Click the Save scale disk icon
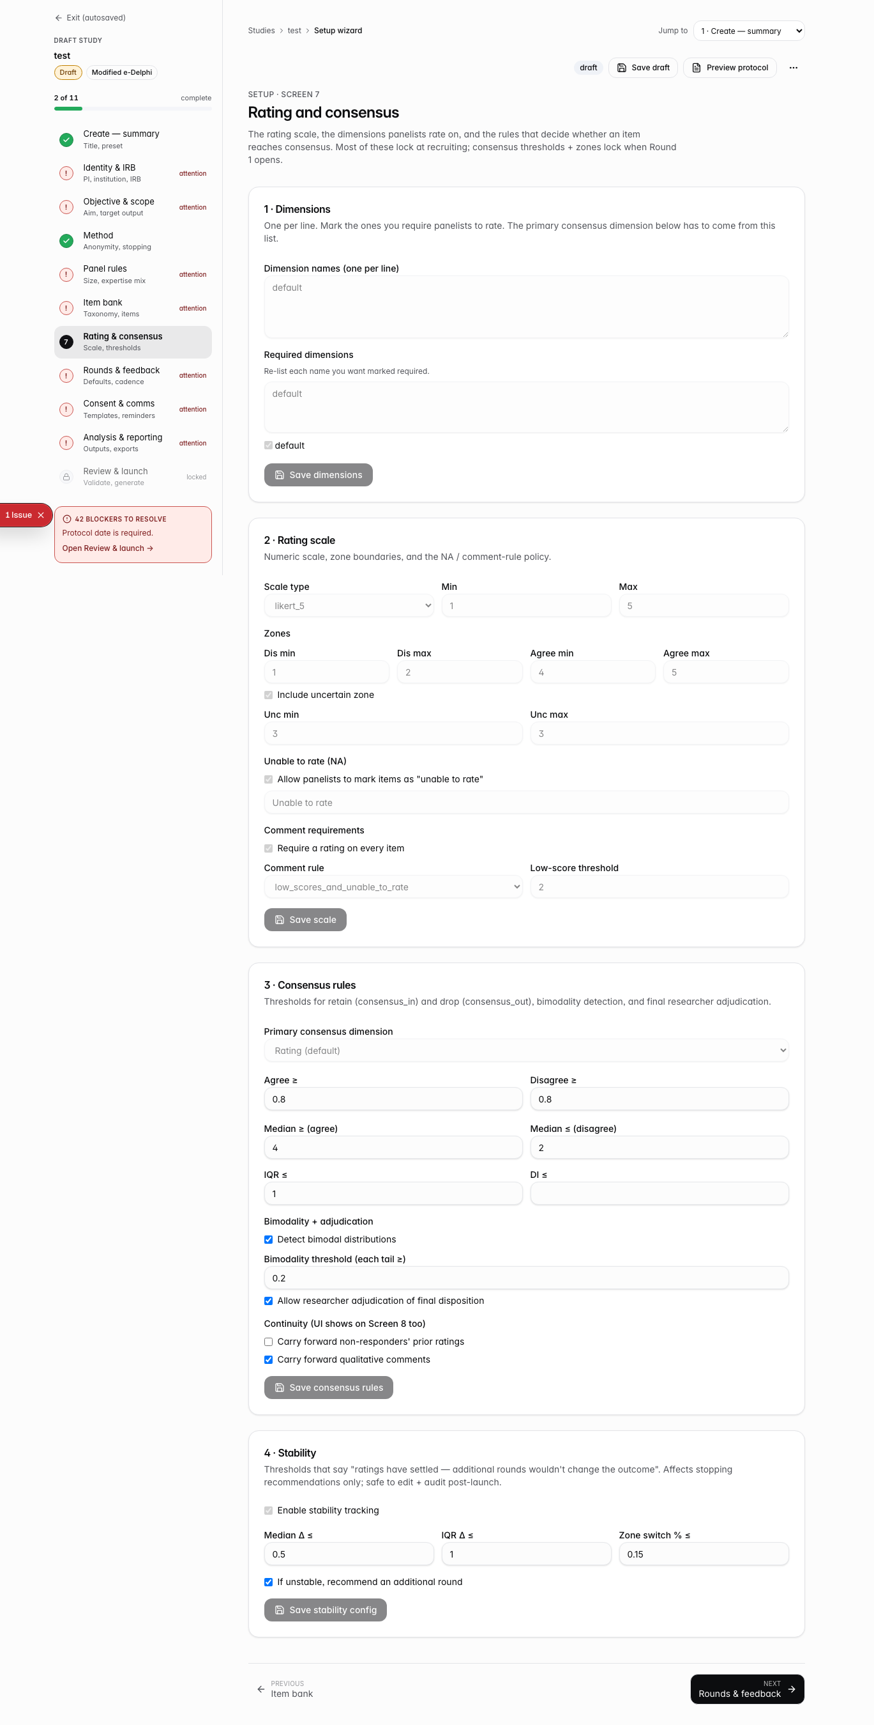The width and height of the screenshot is (874, 1725). (280, 920)
